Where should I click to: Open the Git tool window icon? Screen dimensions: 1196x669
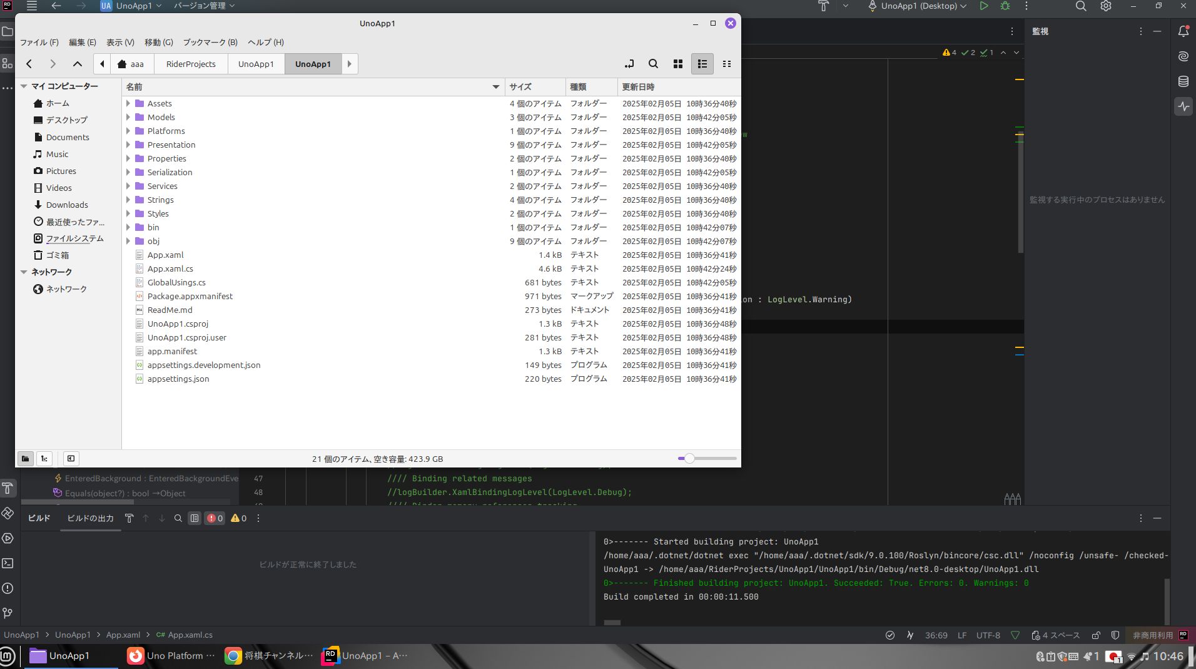pos(8,613)
